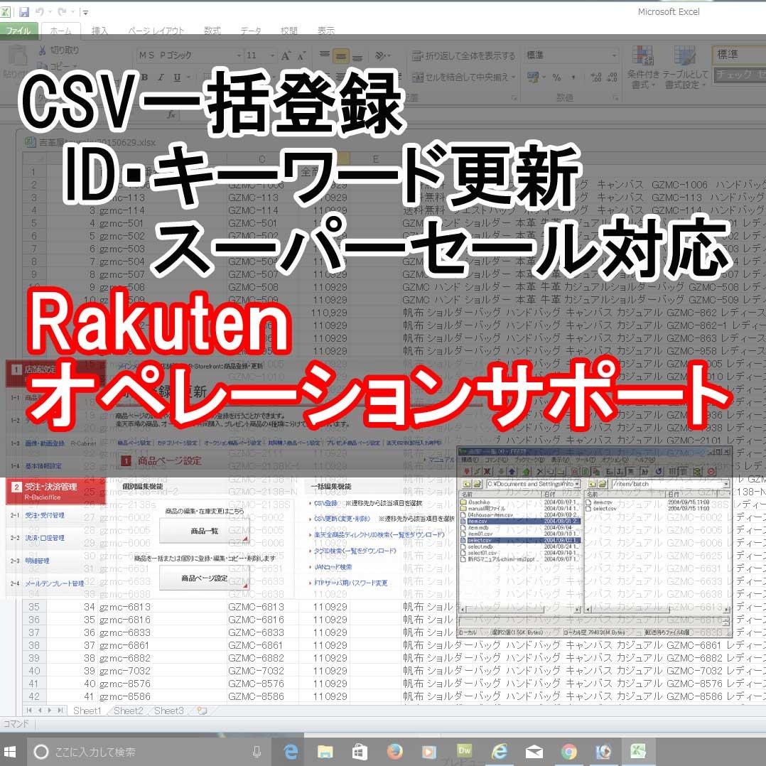Image resolution: width=766 pixels, height=766 pixels.
Task: Open 条件付き書式 conditional formatting
Action: point(643,68)
